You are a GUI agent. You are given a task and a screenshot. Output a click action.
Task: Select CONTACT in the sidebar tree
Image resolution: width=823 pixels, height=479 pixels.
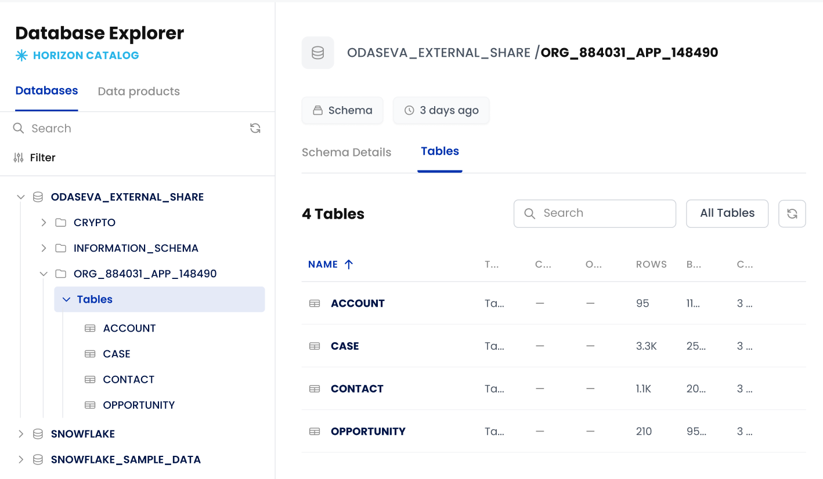pyautogui.click(x=129, y=379)
